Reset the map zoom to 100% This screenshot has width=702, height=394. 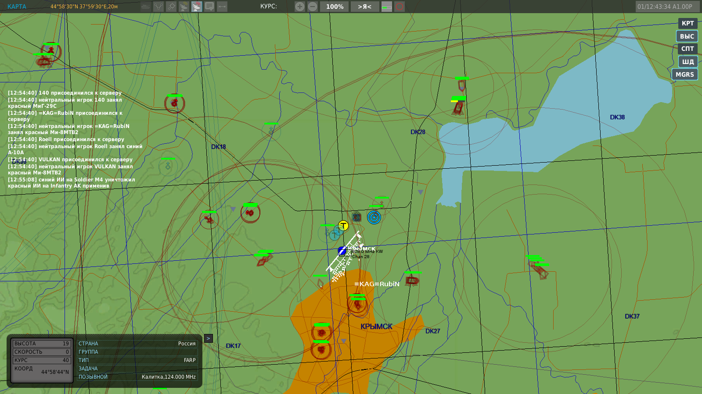[x=335, y=7]
